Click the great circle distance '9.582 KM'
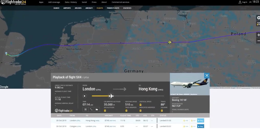This screenshot has height=133, width=260. point(59,88)
